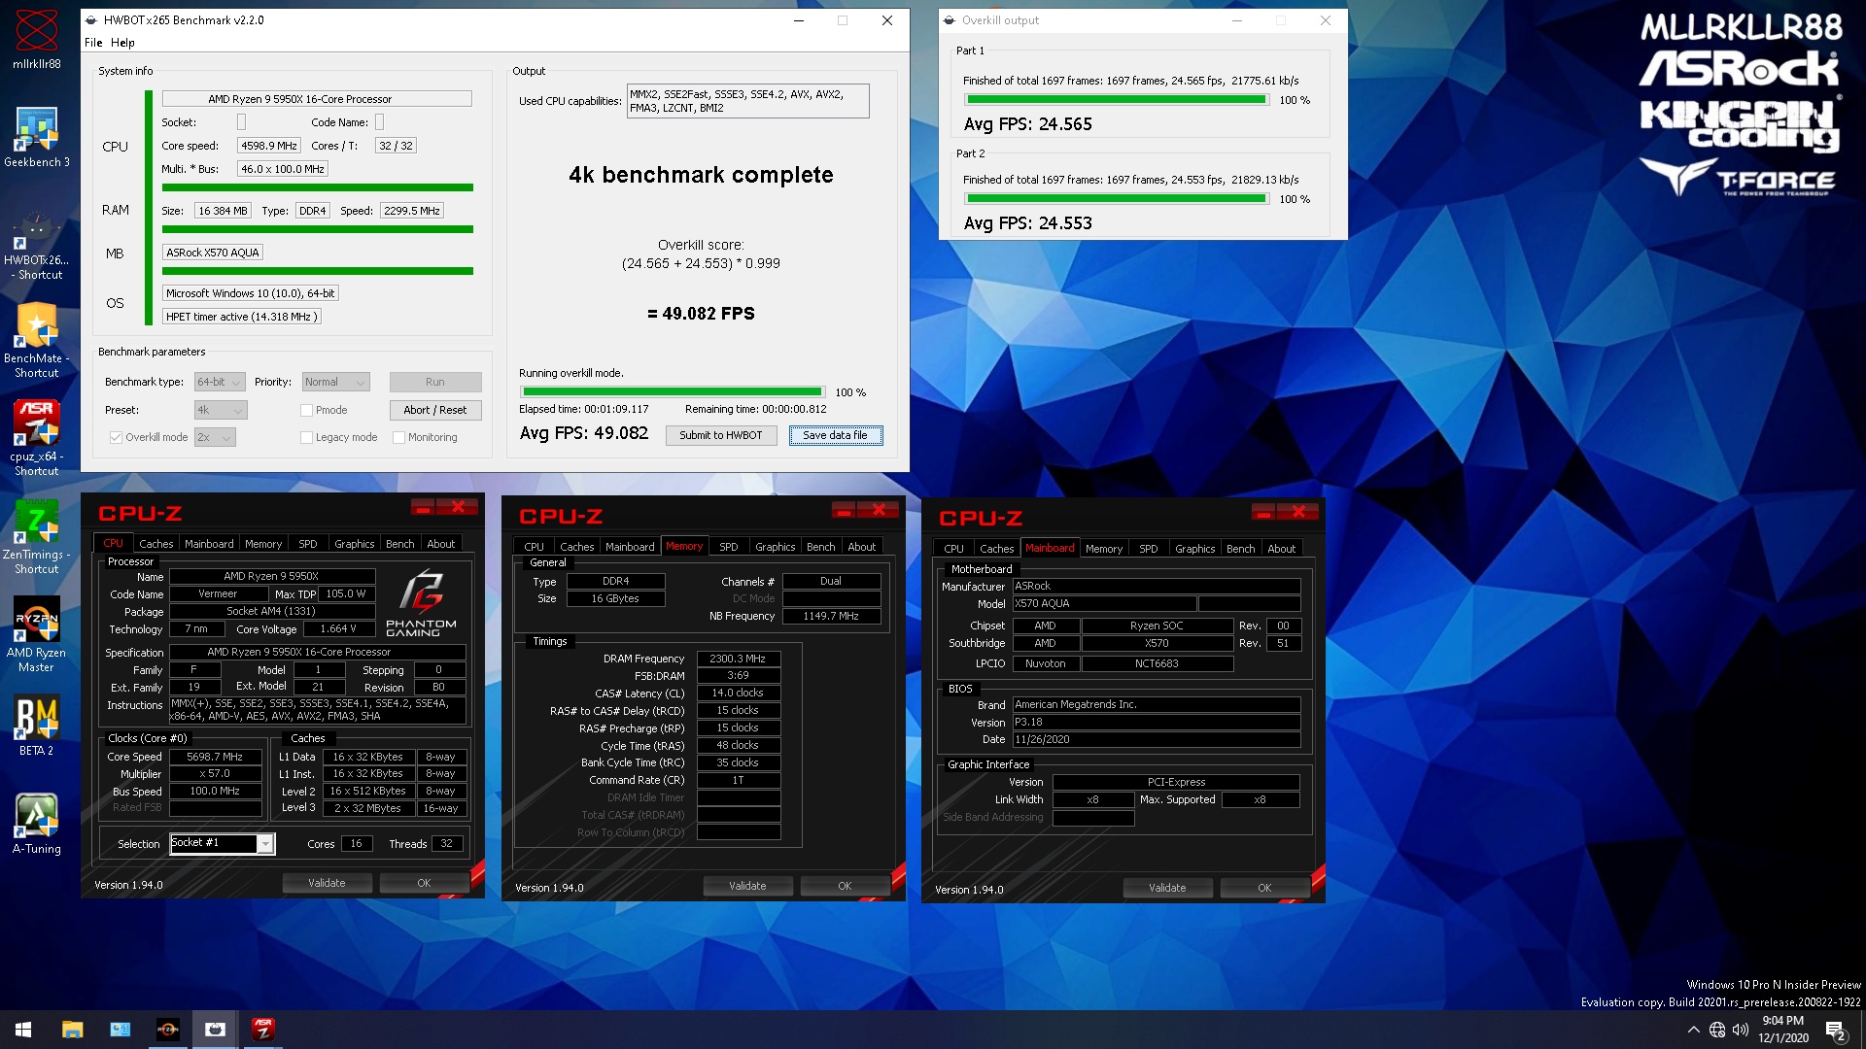Viewport: 1866px width, 1049px height.
Task: Close the CPU-Z Mainboard window
Action: point(1298,511)
